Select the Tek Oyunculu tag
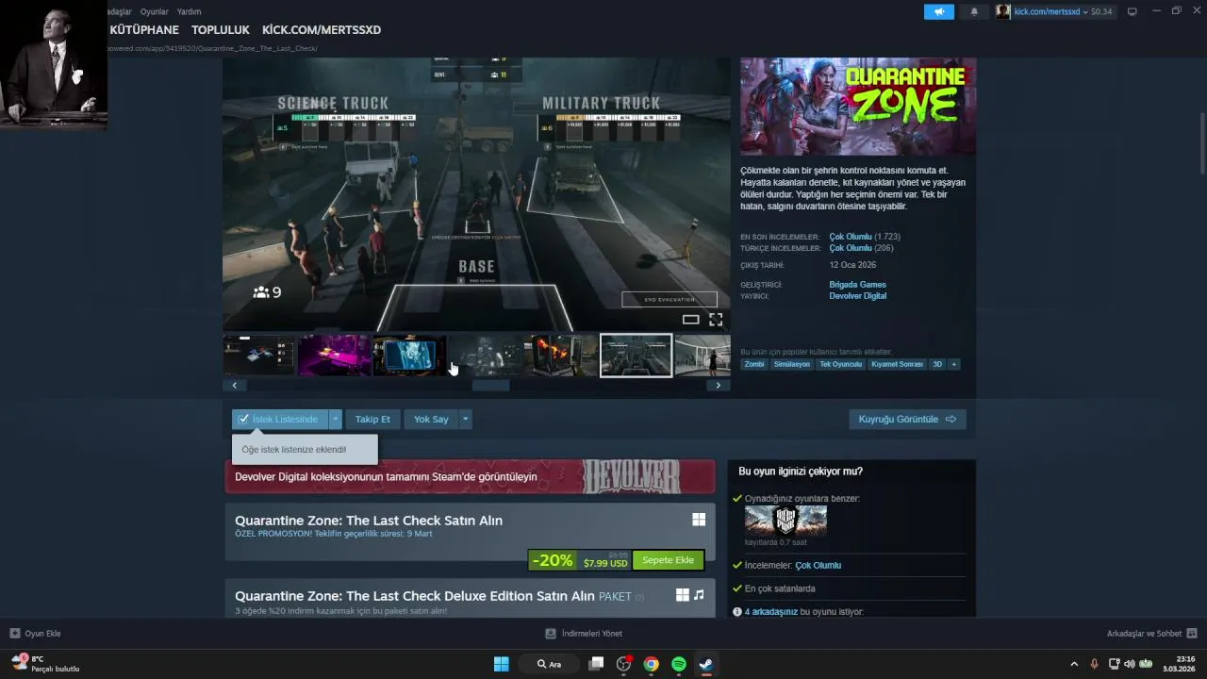Image resolution: width=1207 pixels, height=679 pixels. point(841,364)
